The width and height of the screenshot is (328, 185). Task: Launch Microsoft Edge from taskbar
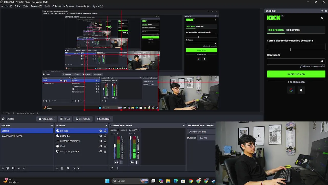[176, 181]
